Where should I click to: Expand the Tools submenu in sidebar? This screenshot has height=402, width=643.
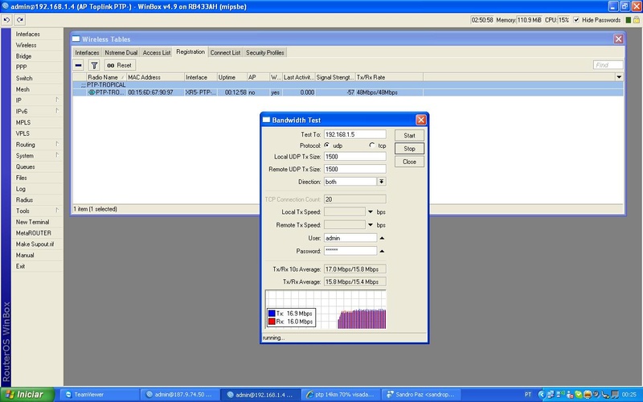click(x=57, y=211)
